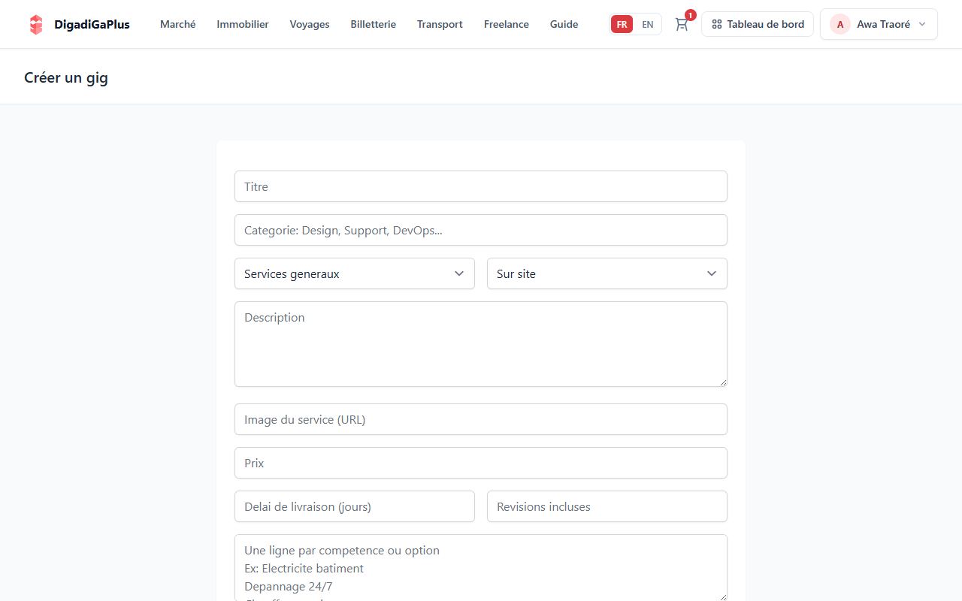Screen dimensions: 962x601
Task: Open the Billetterie nav link
Action: (374, 24)
